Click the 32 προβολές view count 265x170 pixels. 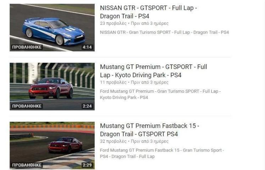click(x=113, y=141)
